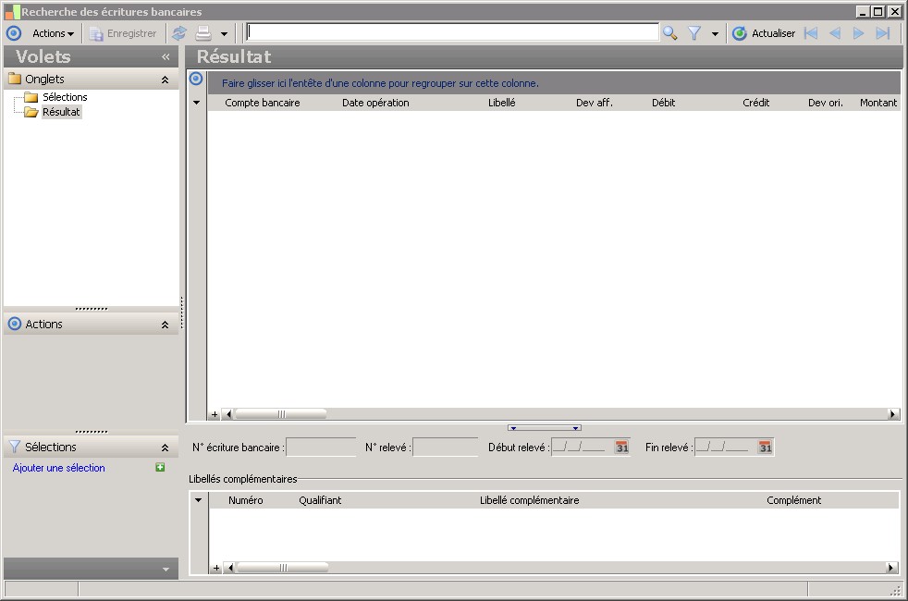
Task: Click the Dev ori. column header
Action: [825, 103]
